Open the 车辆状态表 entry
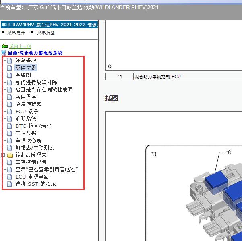Viewport: 242px width, 241px height. pos(29,140)
